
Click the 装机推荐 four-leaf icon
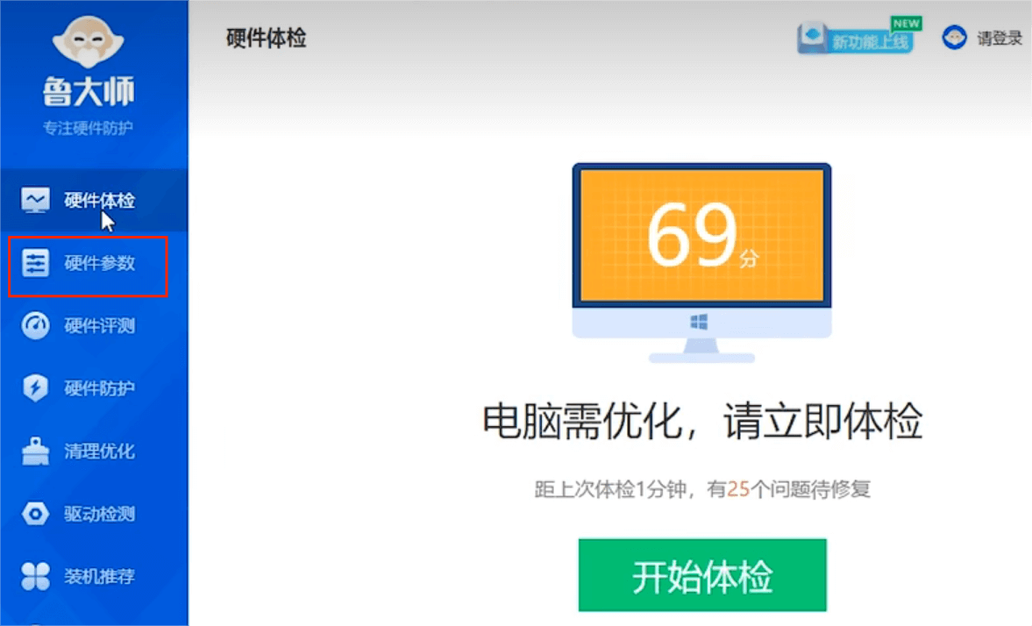(x=35, y=577)
